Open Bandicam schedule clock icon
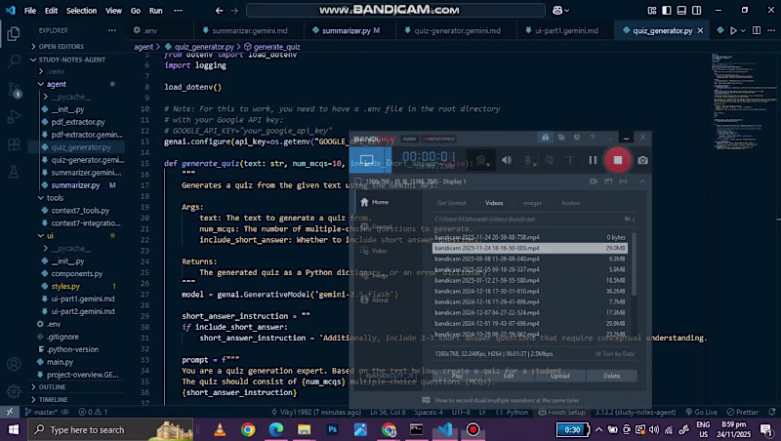 click(x=577, y=137)
